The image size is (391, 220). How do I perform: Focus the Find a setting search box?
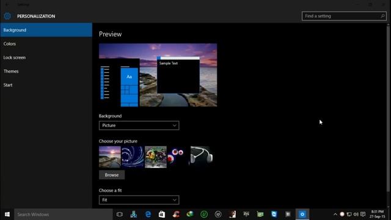click(x=344, y=16)
